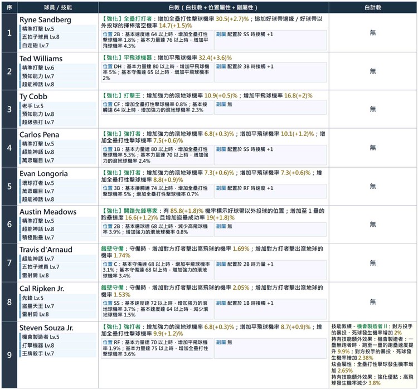Click Ryne Sandberg's skill 自走砲 Lv.7
The image size is (418, 390).
(x=58, y=46)
